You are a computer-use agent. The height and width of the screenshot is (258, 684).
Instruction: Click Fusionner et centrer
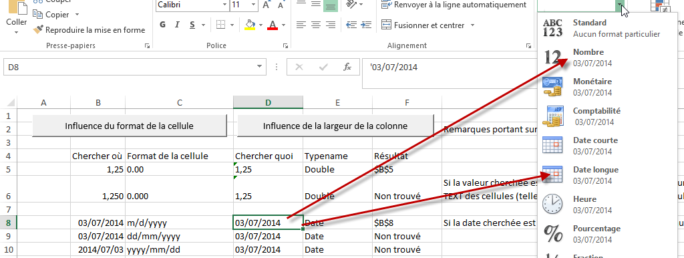423,25
